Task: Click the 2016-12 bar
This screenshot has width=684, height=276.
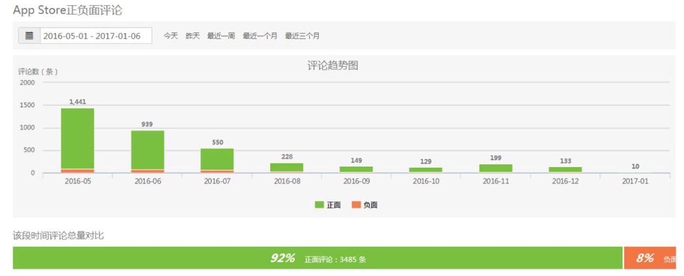Action: point(565,170)
